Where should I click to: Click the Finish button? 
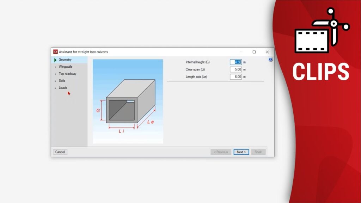tap(258, 152)
